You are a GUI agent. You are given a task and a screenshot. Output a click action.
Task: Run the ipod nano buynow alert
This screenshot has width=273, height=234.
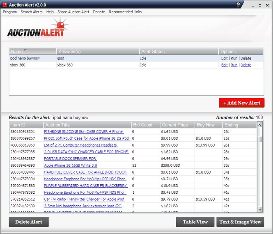[x=234, y=58]
